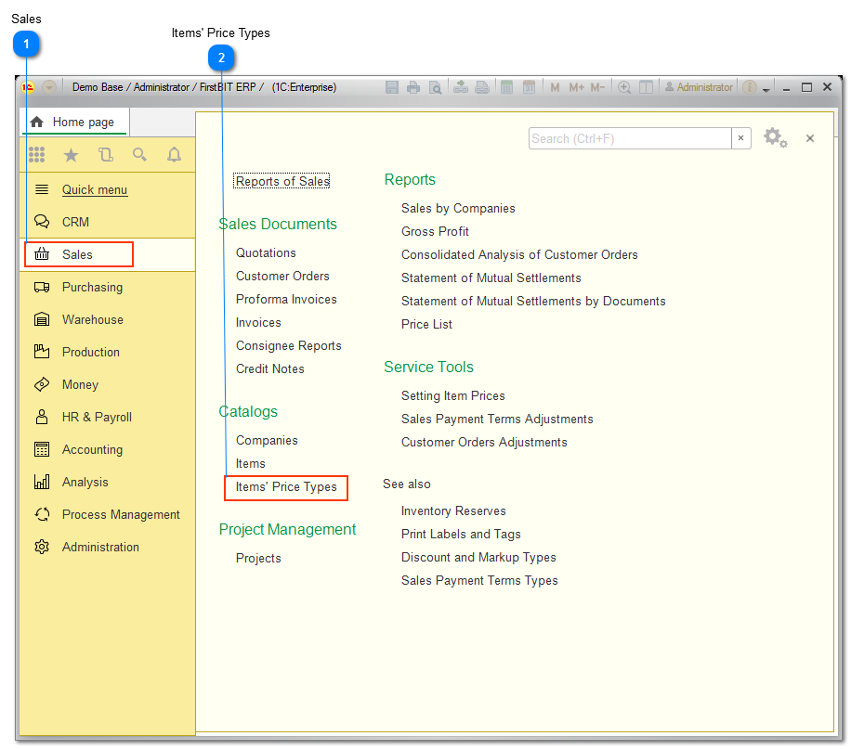Open the all functions grid menu

click(37, 154)
